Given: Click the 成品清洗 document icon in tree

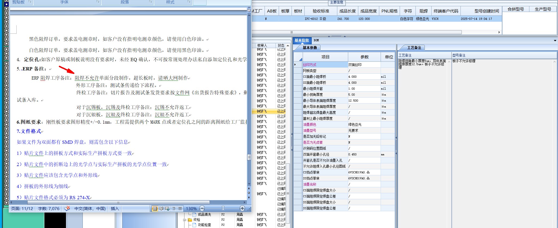Looking at the screenshot, I should [x=194, y=214].
